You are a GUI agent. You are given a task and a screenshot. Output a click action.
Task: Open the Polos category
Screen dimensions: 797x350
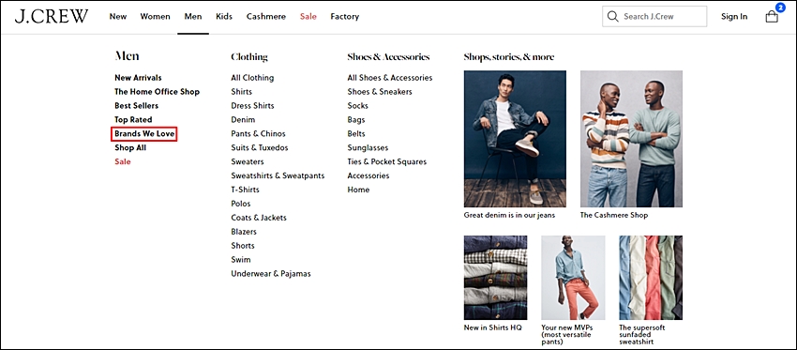(x=241, y=204)
